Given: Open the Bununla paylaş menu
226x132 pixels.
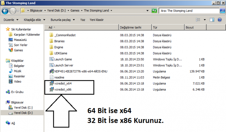Looking at the screenshot, I should point(63,20).
